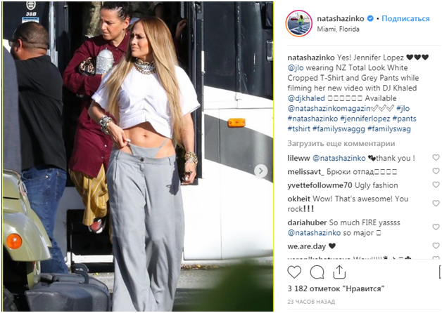The height and width of the screenshot is (313, 442).
Task: Open the #familyswag hashtag
Action: point(389,129)
